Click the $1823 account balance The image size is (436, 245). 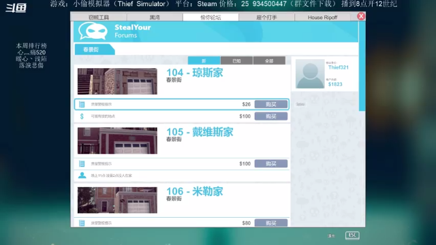coord(335,84)
